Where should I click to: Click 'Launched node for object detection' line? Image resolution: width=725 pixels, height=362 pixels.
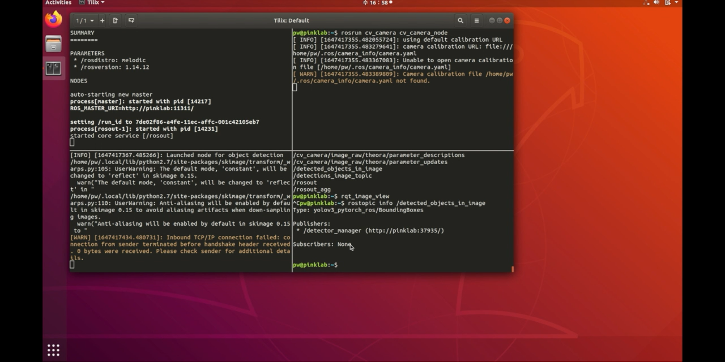(x=177, y=155)
